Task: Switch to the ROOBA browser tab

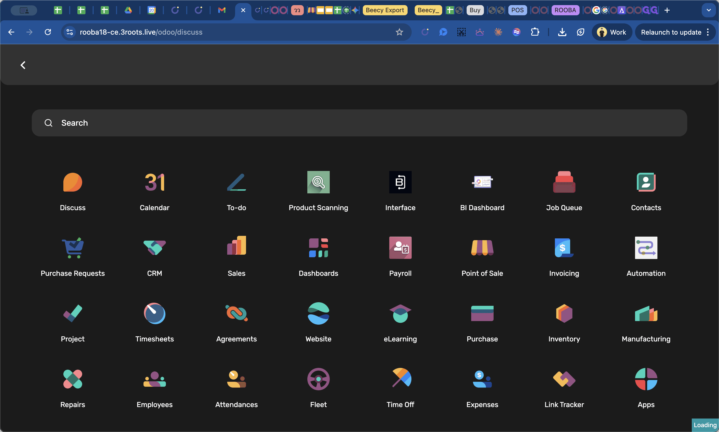Action: coord(565,10)
